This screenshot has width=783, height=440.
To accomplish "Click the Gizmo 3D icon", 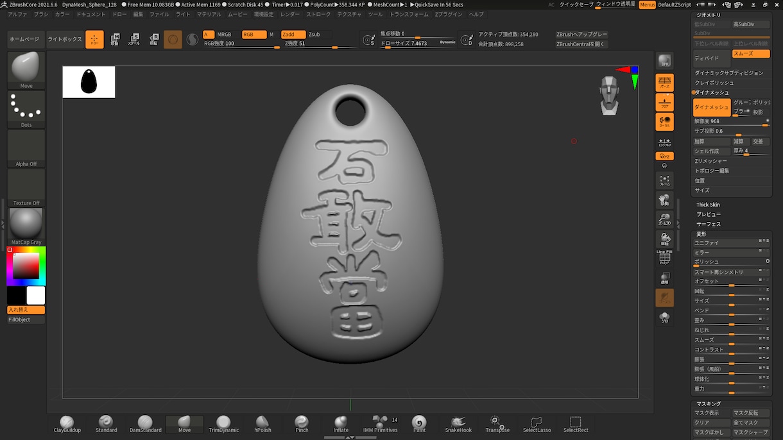I will point(173,40).
